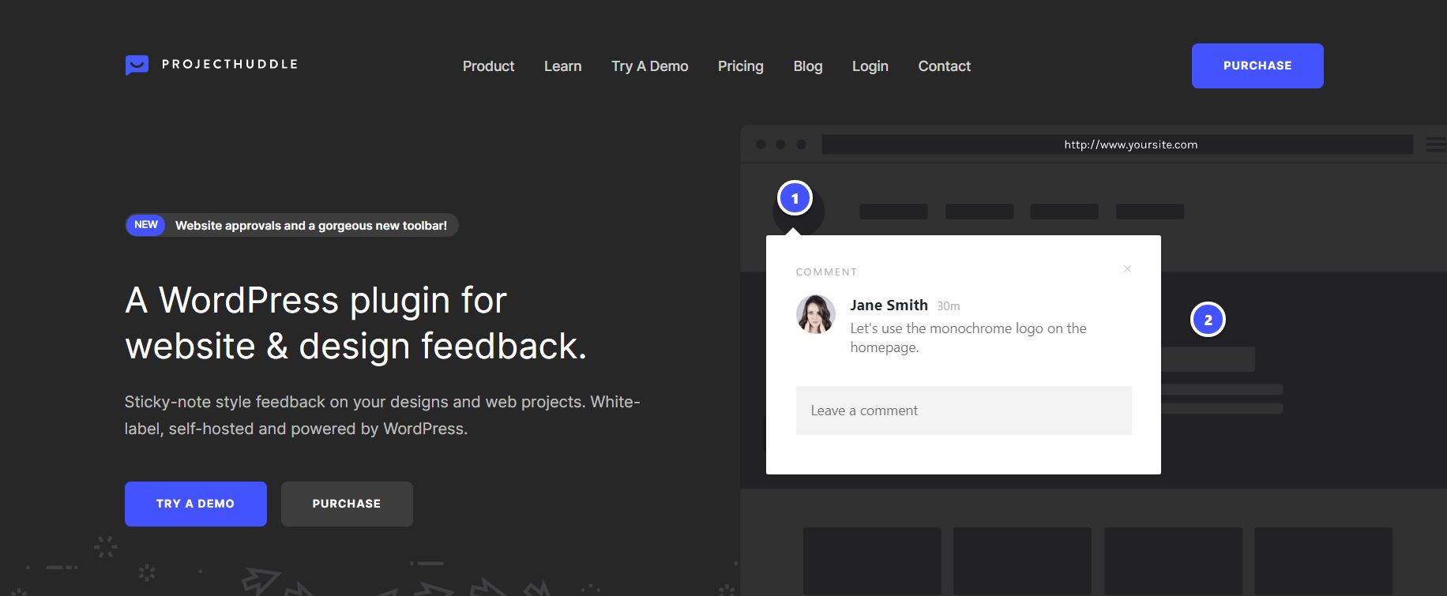
Task: Click the Jane Smith commenter name
Action: tap(889, 305)
